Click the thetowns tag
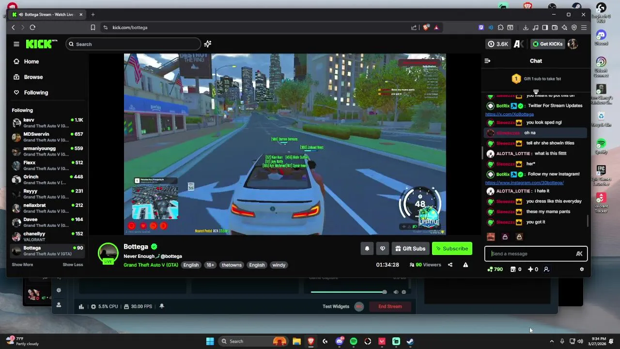 [x=232, y=265]
